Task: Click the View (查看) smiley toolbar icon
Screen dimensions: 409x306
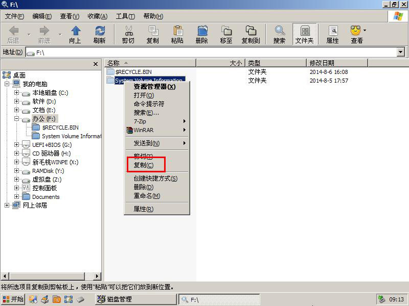Action: point(356,34)
